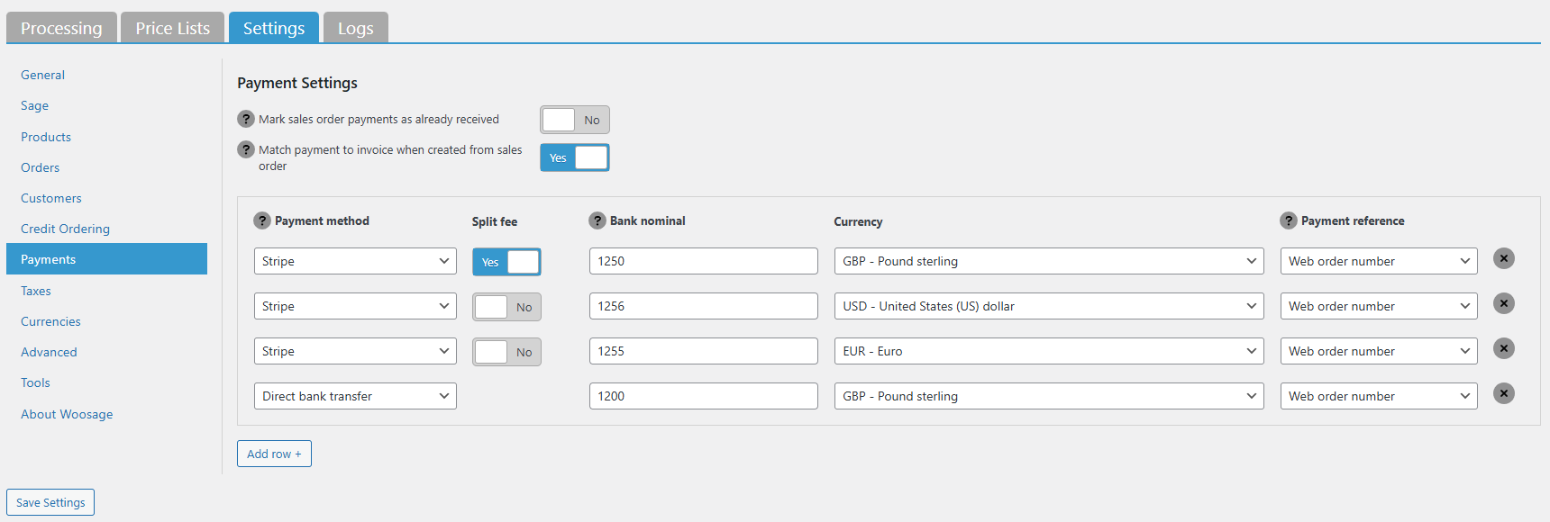Viewport: 1550px width, 522px height.
Task: Open the EUR - Euro currency dropdown
Action: 1049,351
